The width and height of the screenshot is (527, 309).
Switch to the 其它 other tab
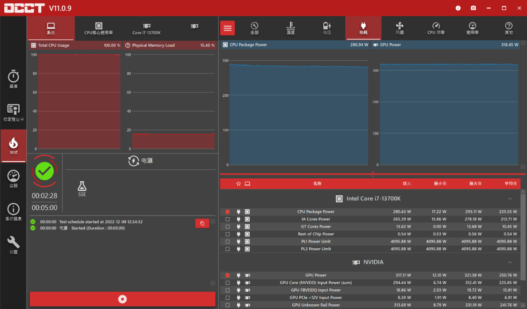click(509, 28)
